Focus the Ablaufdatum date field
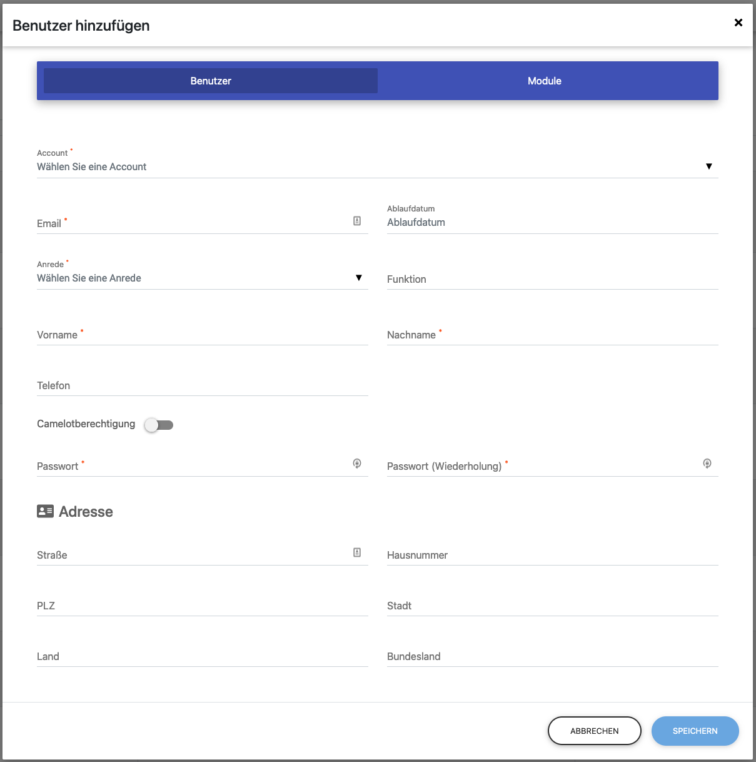756x762 pixels. click(552, 223)
